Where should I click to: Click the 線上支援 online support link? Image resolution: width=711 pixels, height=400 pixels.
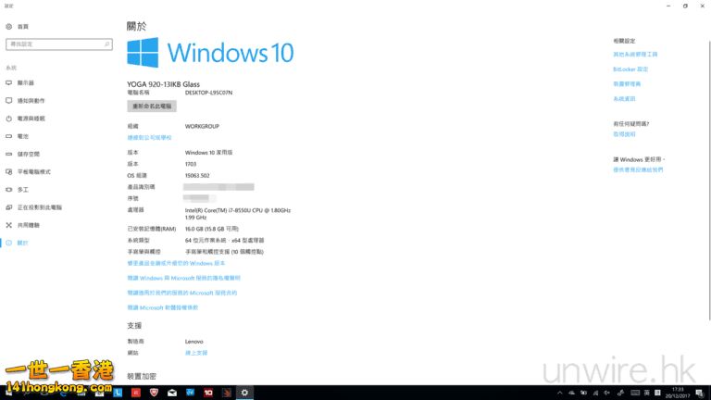tap(196, 353)
